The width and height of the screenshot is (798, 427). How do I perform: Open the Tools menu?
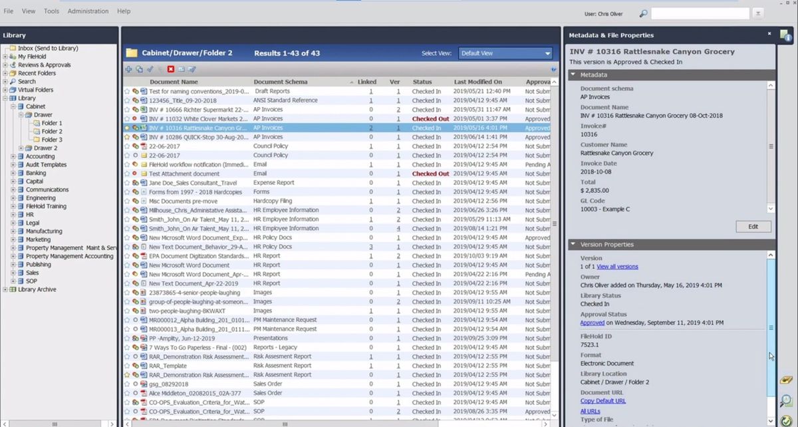(51, 11)
